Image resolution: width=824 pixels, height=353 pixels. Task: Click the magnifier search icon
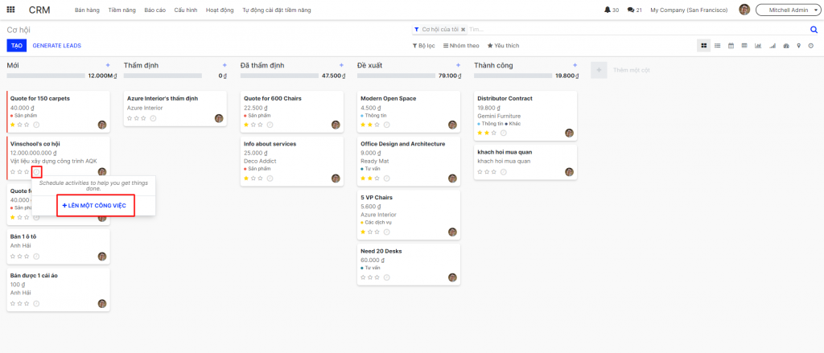coord(814,30)
